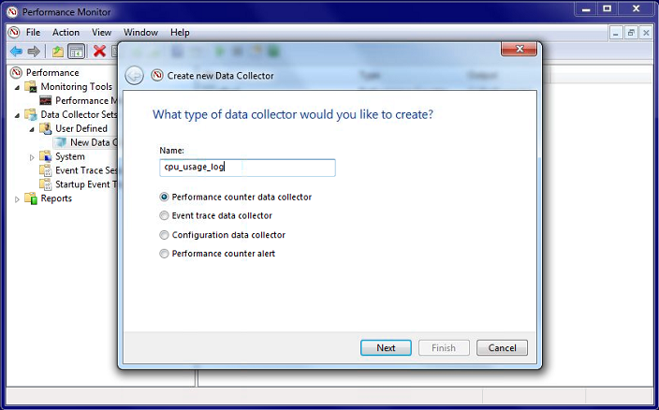
Task: Click the disabled Finish button
Action: (x=444, y=348)
